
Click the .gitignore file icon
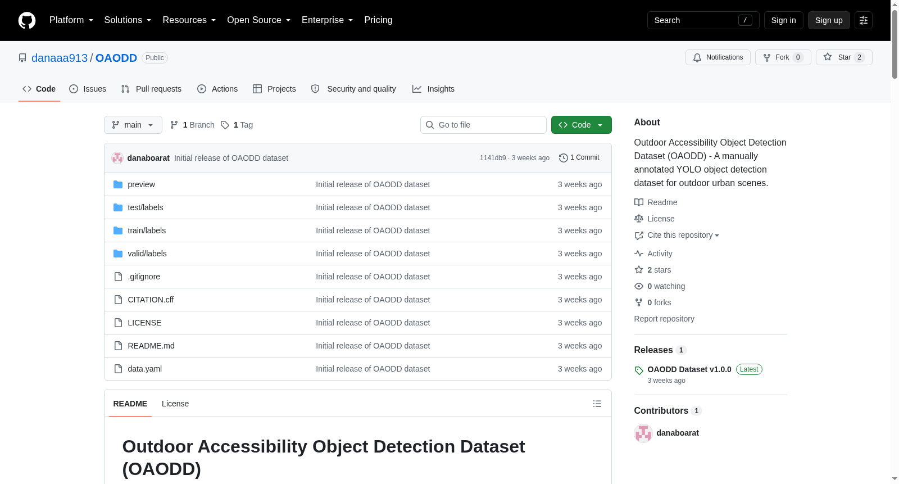118,277
